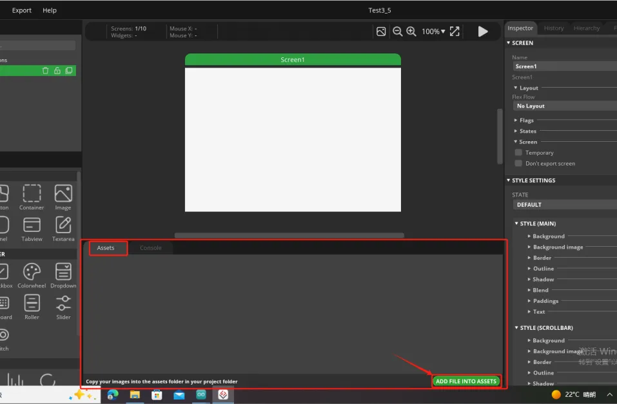Check Don't export screen
617x404 pixels.
[518, 164]
